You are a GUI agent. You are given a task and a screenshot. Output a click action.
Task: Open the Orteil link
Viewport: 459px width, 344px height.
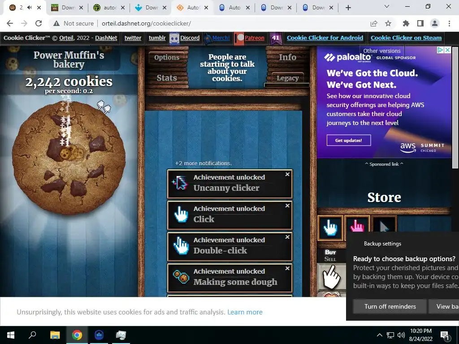66,38
